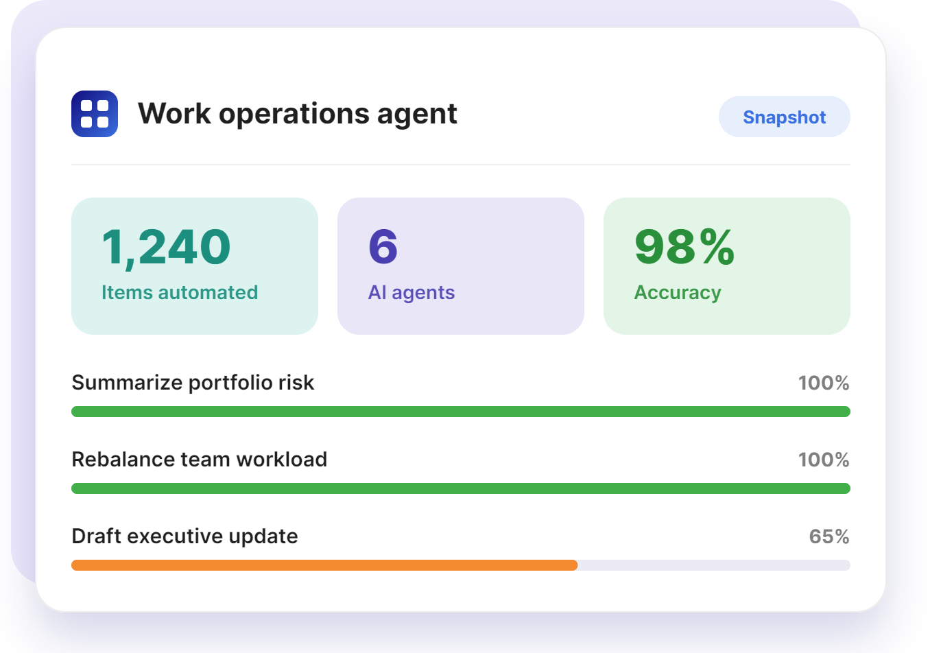Open the AI agents stat card

(461, 266)
